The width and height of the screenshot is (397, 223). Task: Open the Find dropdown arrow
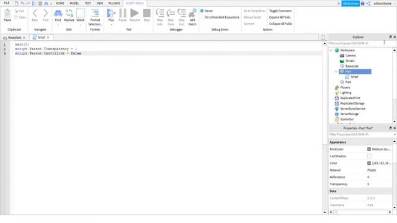[58, 25]
